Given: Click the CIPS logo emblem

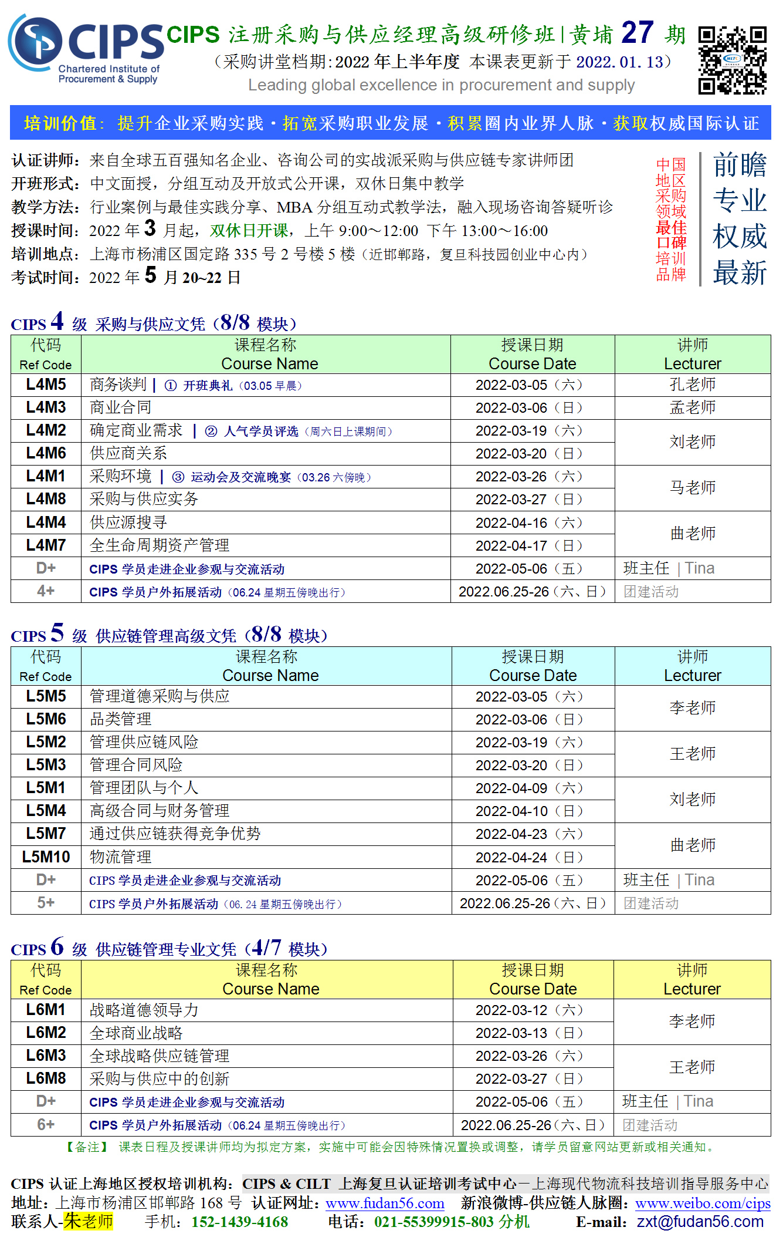Looking at the screenshot, I should click(35, 42).
